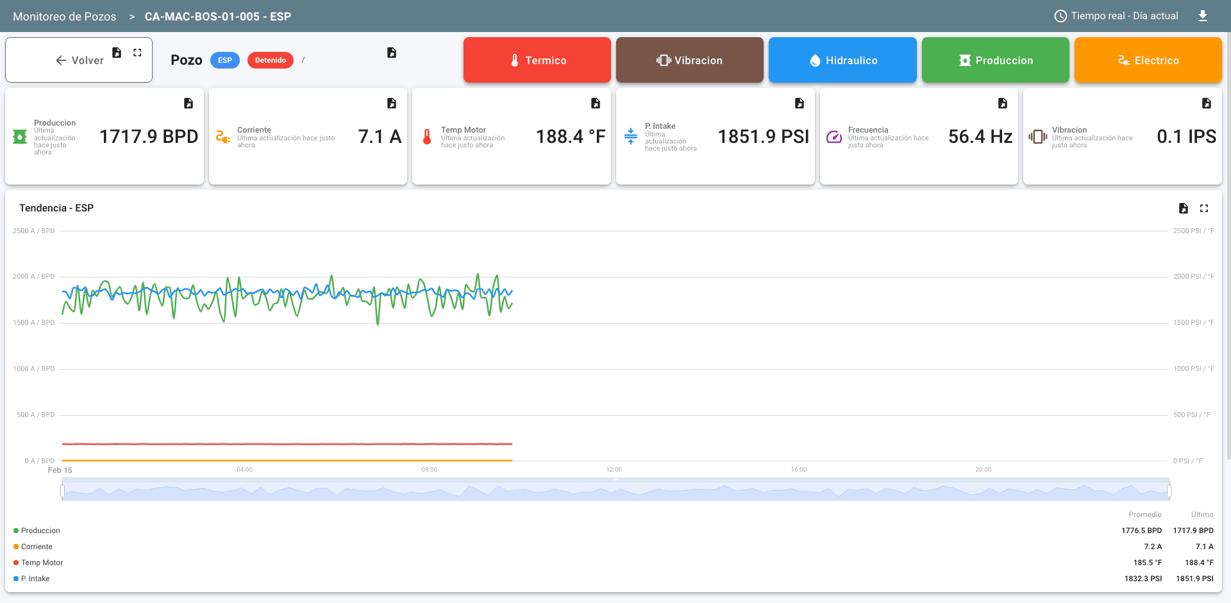
Task: Click the Frecuencia gauge icon
Action: point(833,136)
